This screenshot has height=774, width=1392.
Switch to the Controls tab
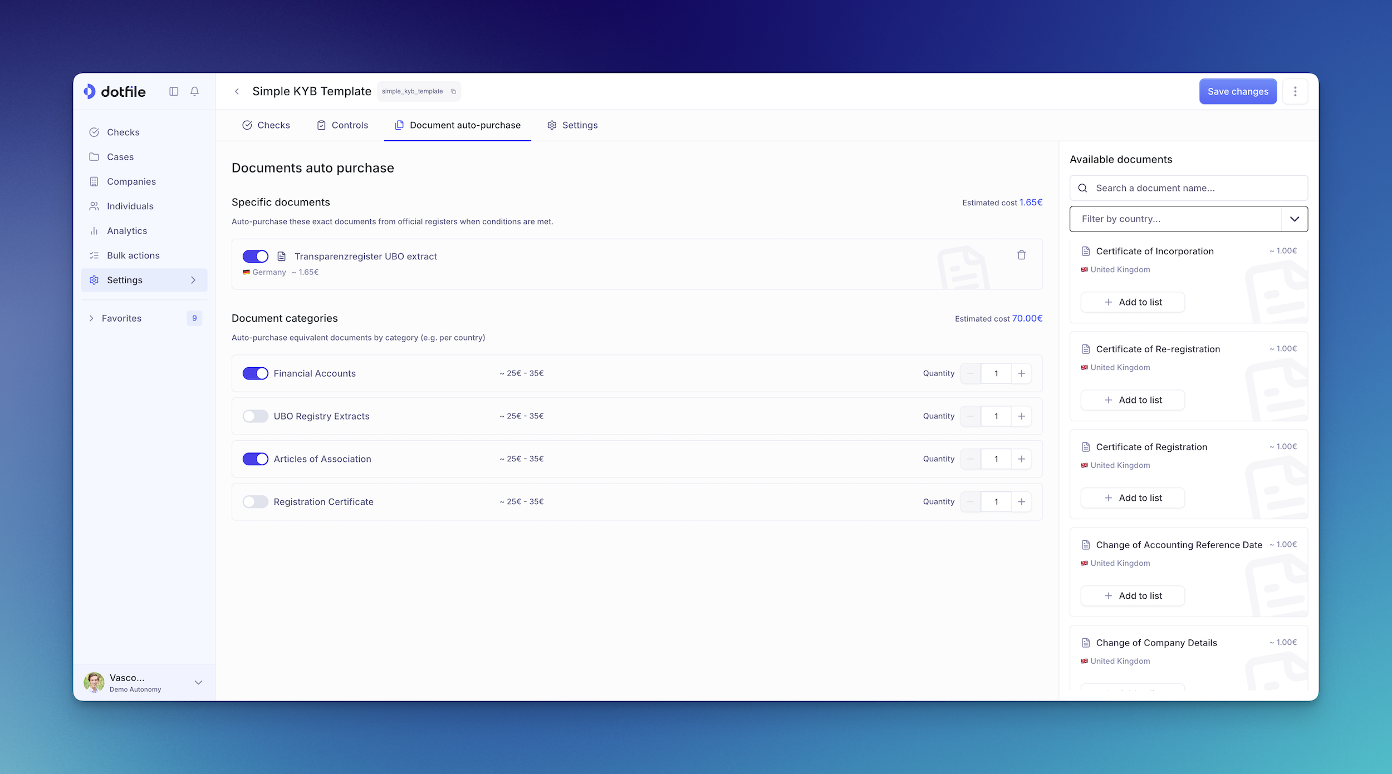point(342,125)
